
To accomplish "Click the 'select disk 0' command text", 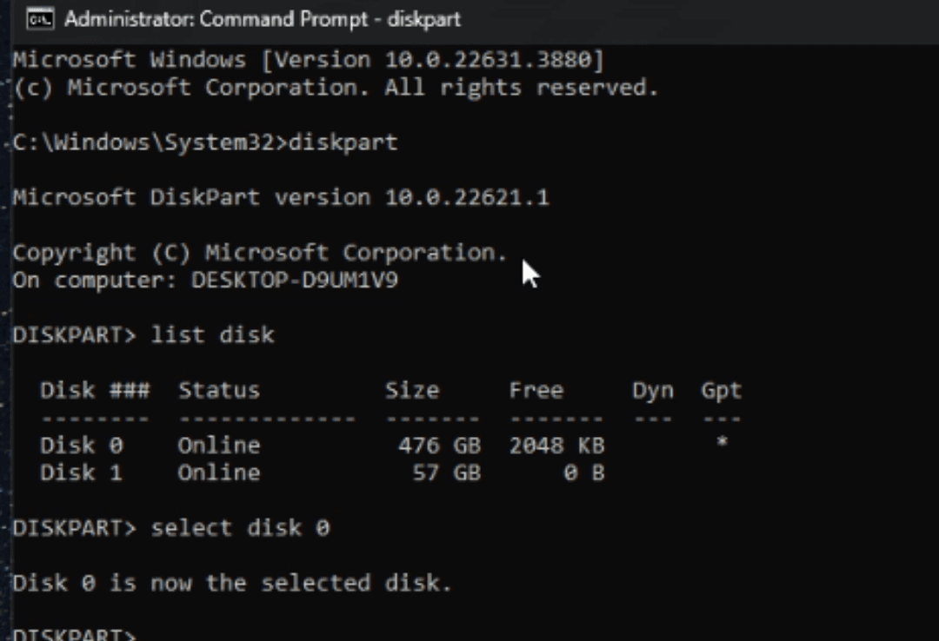I will pyautogui.click(x=241, y=527).
